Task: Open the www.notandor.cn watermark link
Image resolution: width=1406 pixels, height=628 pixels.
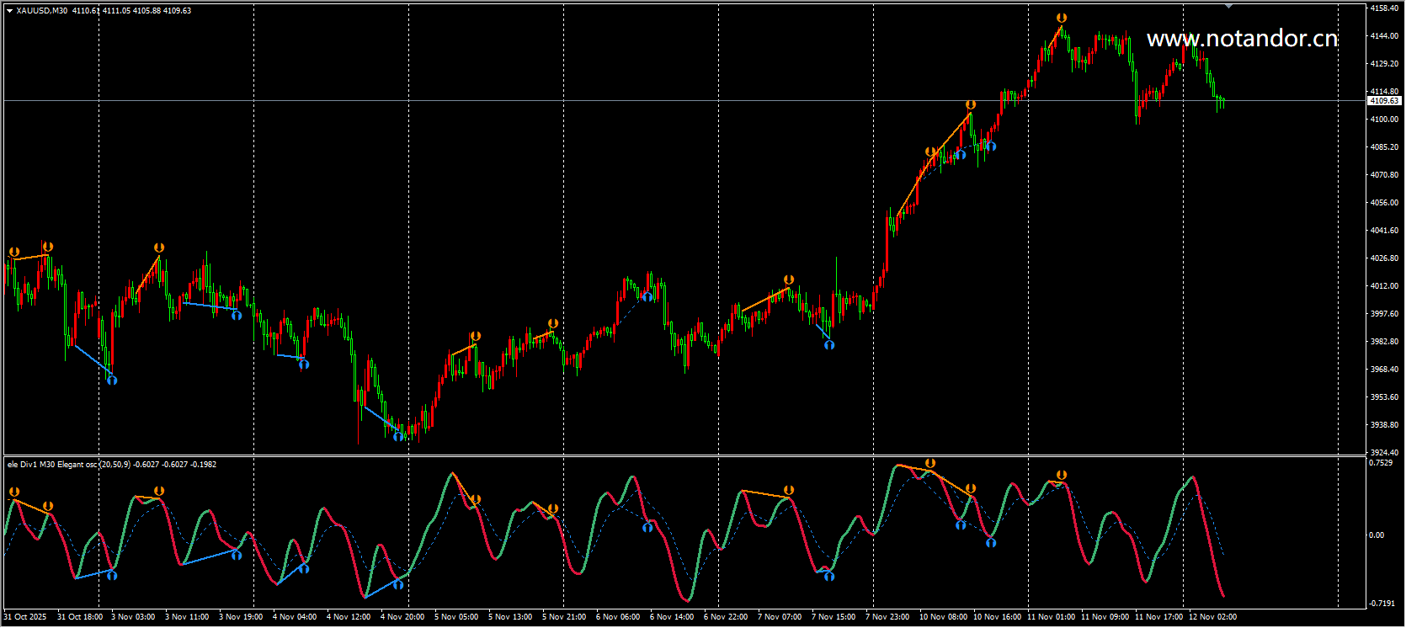Action: (1242, 39)
